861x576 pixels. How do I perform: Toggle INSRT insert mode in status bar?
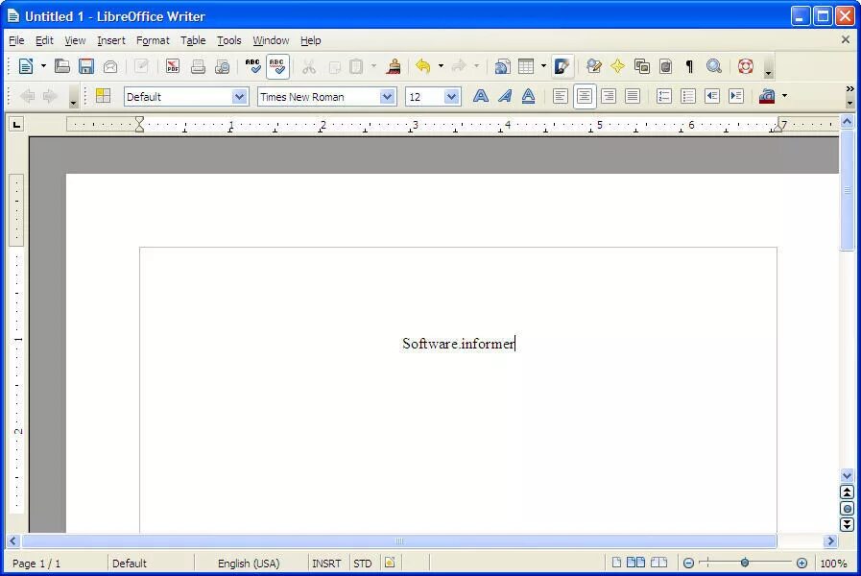[x=326, y=564]
